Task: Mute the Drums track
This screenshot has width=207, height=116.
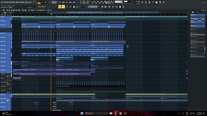Action: coord(10,76)
